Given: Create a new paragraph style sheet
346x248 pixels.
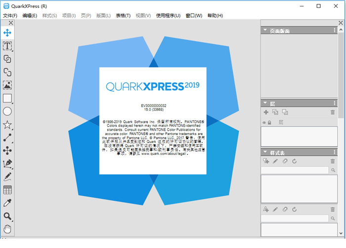Looking at the screenshot, I should click(266, 161).
